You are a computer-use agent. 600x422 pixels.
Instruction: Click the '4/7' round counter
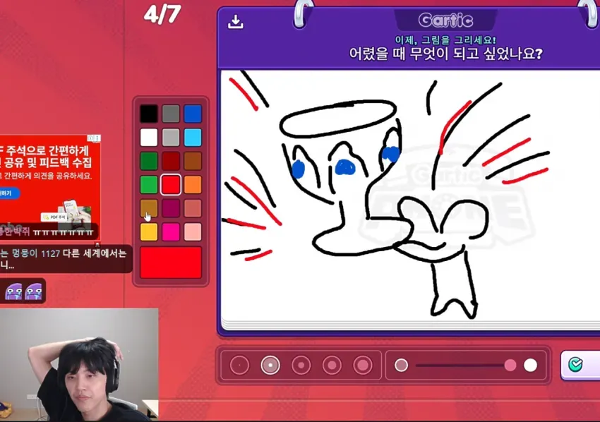(x=162, y=15)
